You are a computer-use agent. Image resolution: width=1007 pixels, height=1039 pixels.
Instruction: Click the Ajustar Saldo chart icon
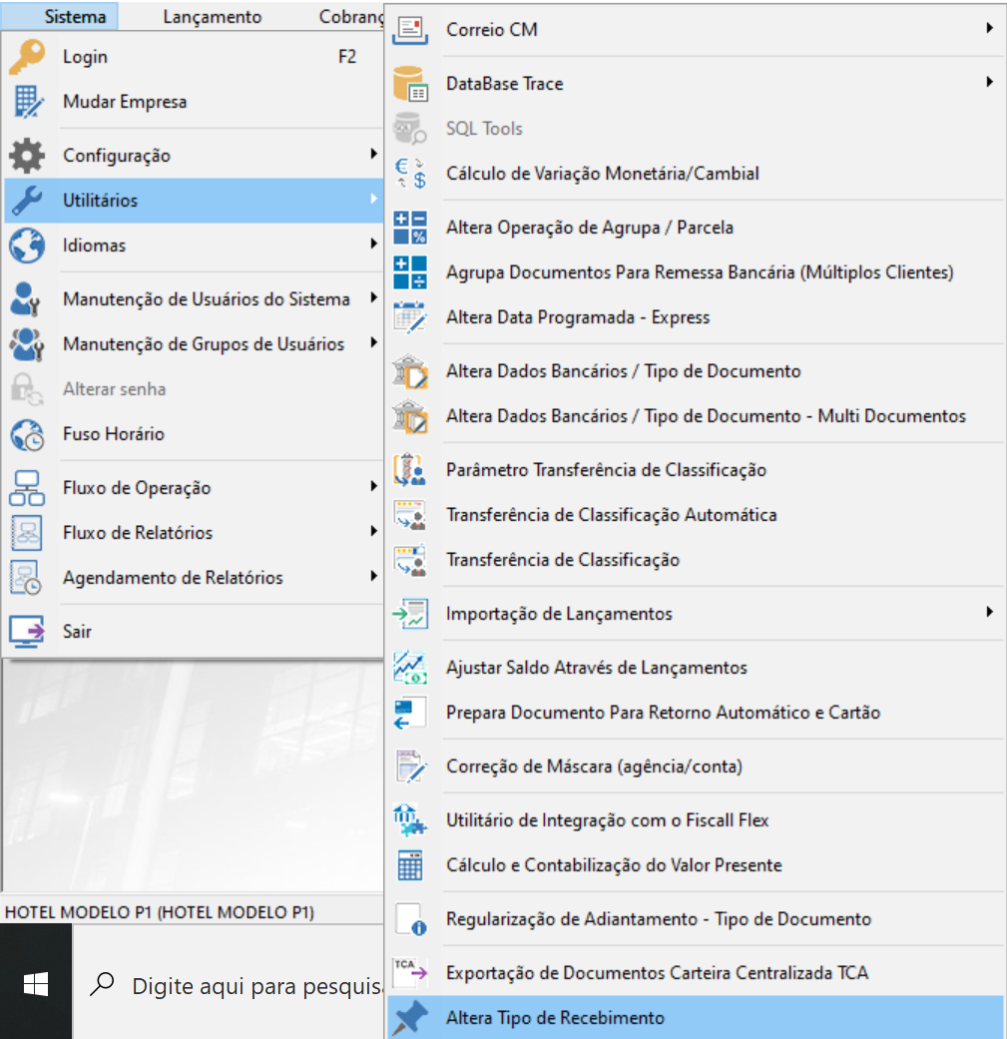point(410,668)
